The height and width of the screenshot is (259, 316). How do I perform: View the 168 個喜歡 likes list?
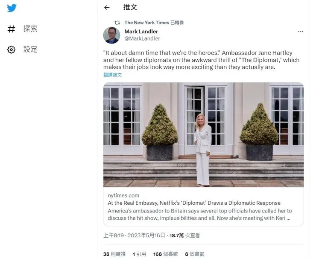[x=165, y=254]
